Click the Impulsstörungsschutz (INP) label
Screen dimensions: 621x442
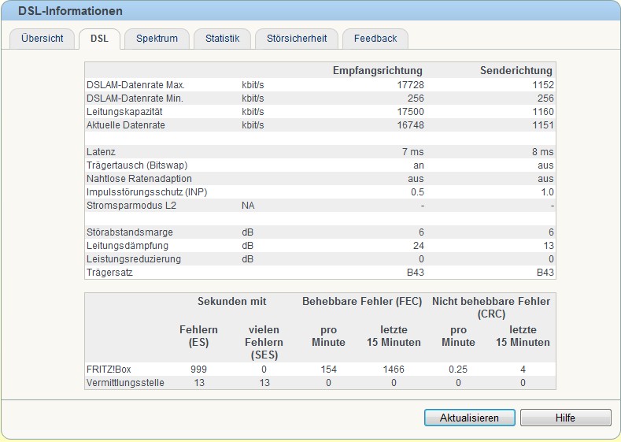[x=146, y=192]
